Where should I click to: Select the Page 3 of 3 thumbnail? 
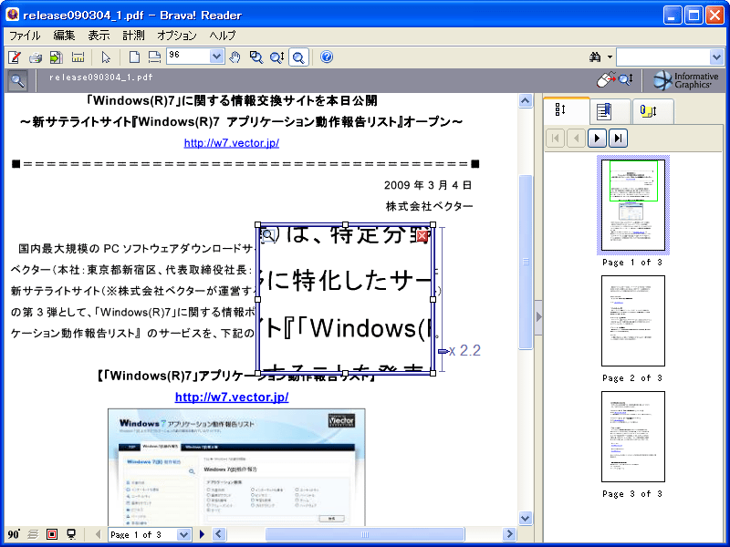(633, 437)
